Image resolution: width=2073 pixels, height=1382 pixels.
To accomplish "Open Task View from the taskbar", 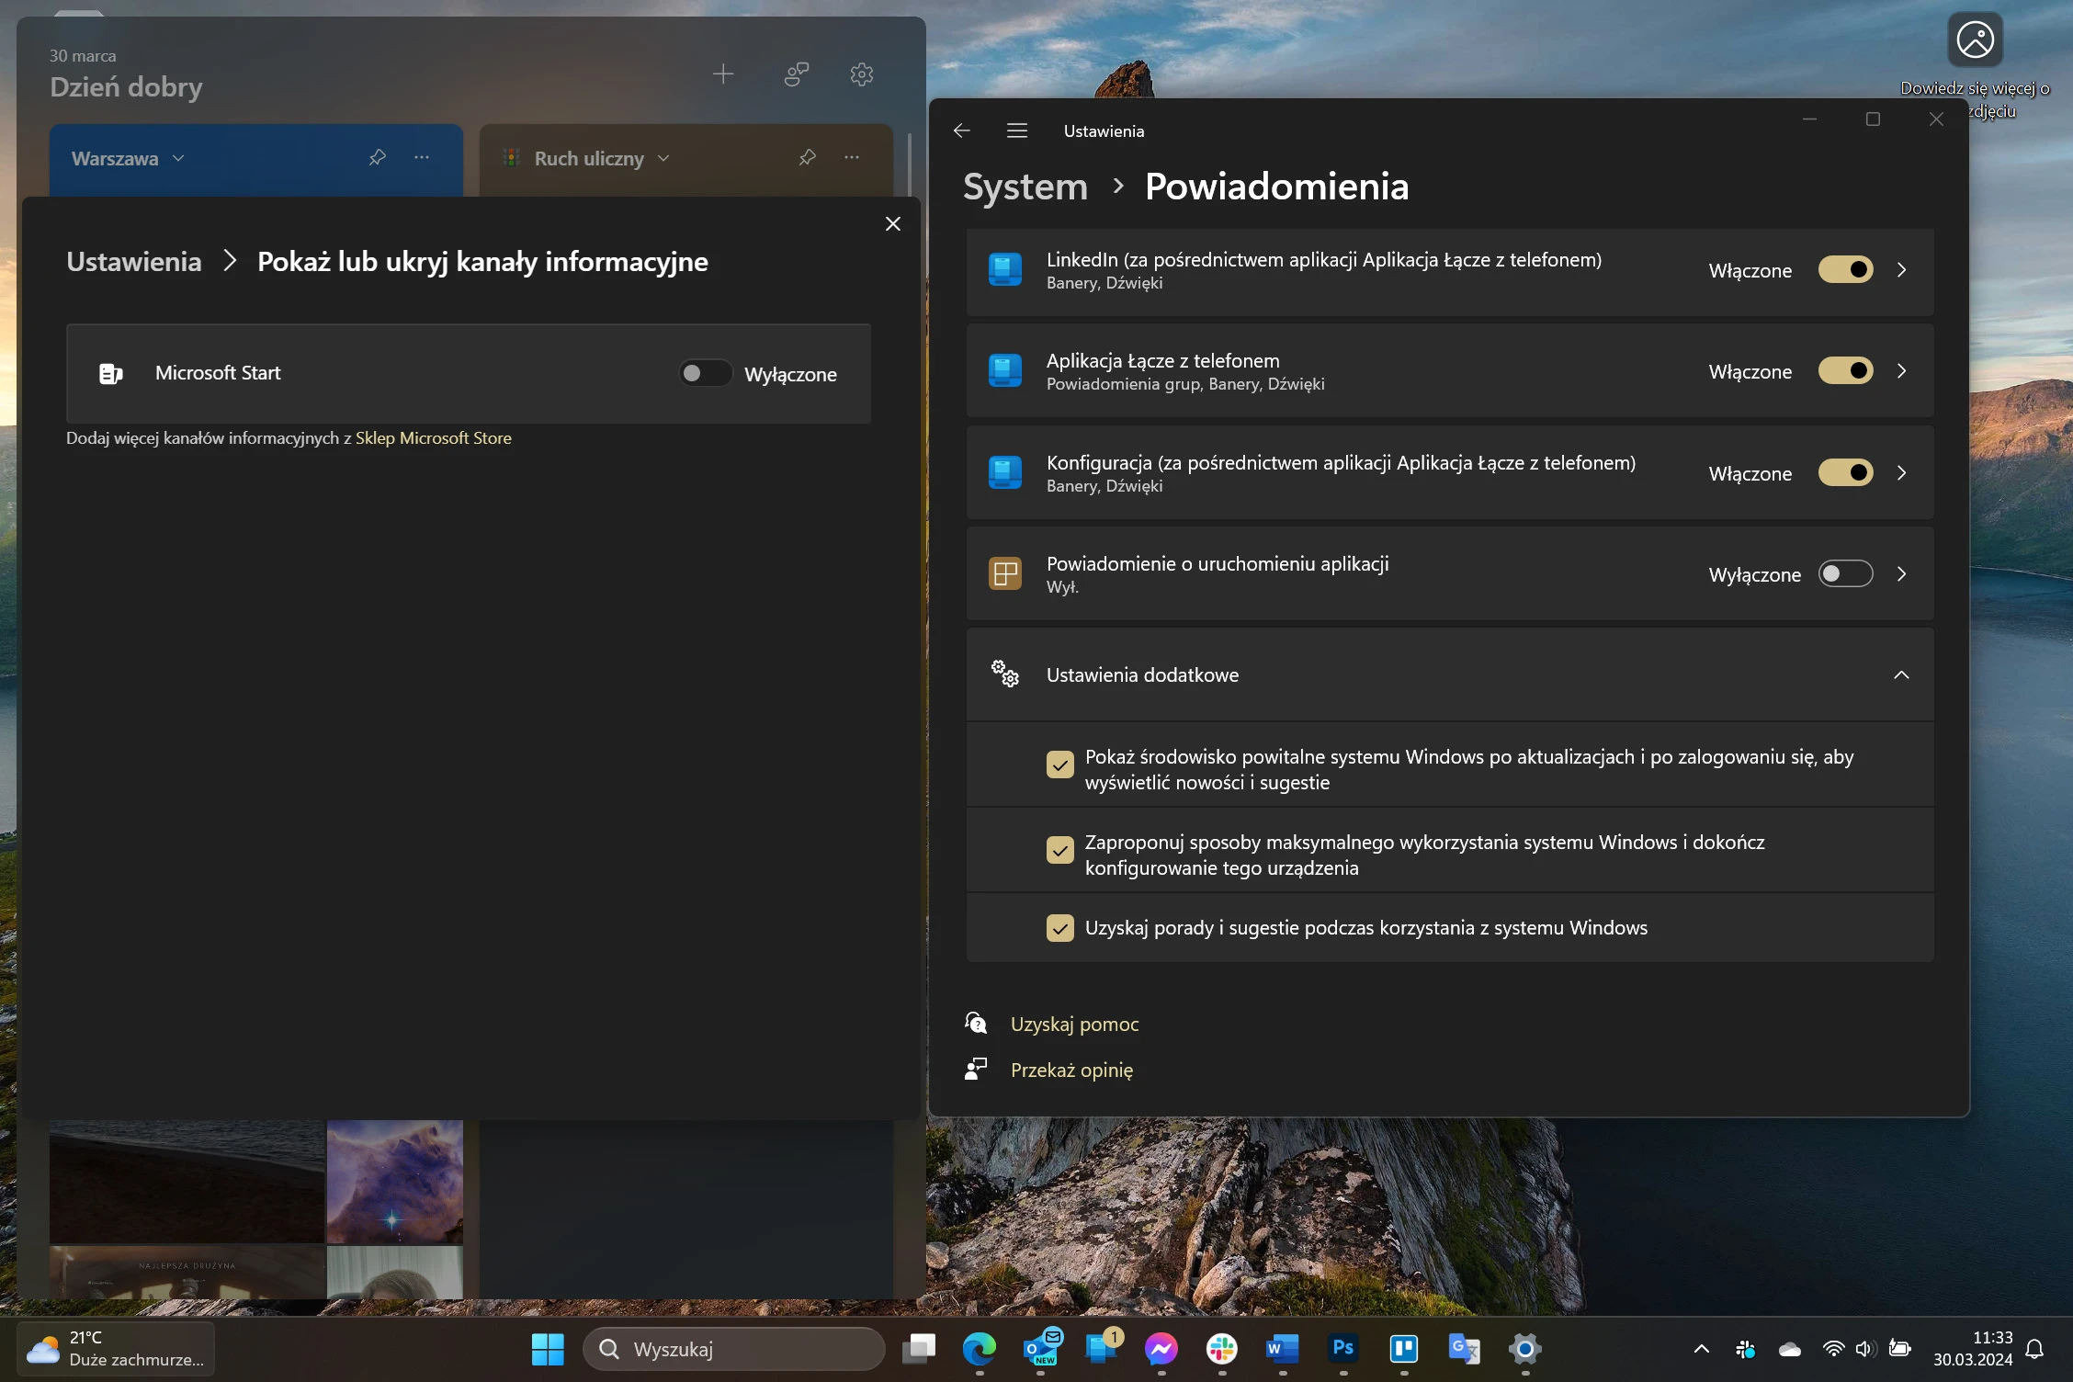I will pos(919,1349).
